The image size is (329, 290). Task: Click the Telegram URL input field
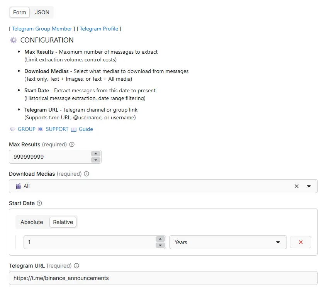163,278
